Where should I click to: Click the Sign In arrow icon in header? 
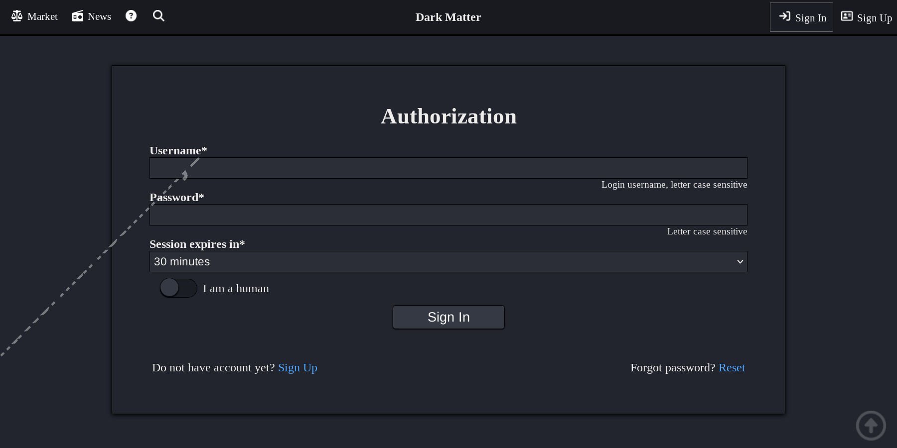(785, 16)
